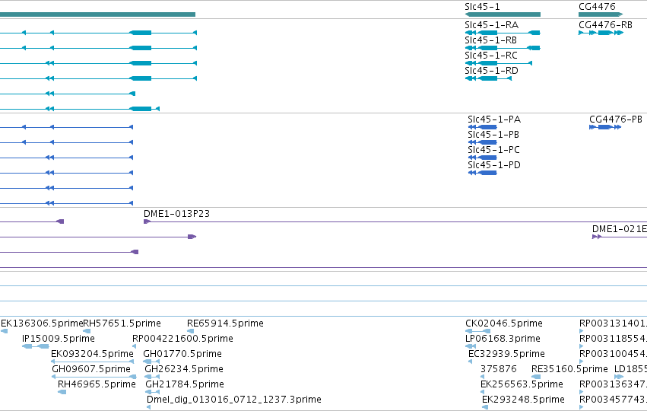This screenshot has height=411, width=647.
Task: Select Dmel_dig_013016_0712_1237.3prime label
Action: pyautogui.click(x=234, y=400)
